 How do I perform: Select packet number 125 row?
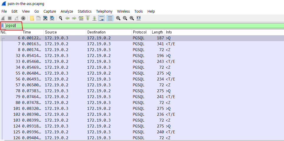click(x=142, y=132)
